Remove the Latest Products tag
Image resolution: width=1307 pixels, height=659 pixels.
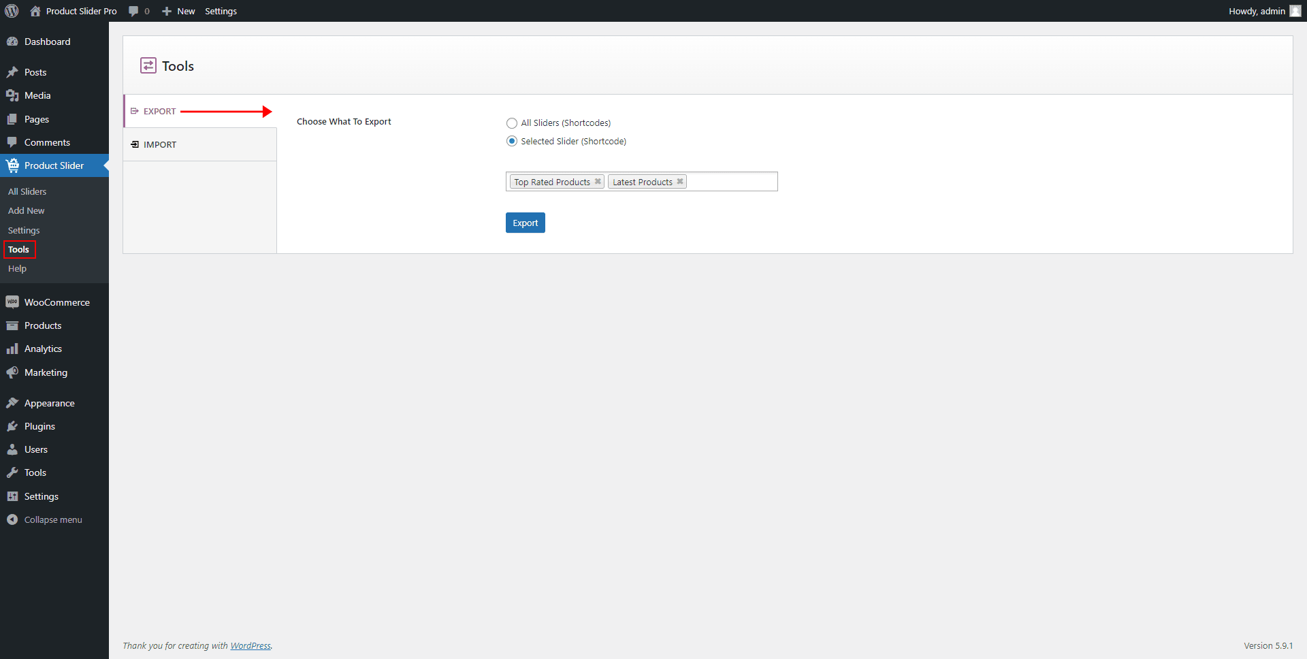679,182
